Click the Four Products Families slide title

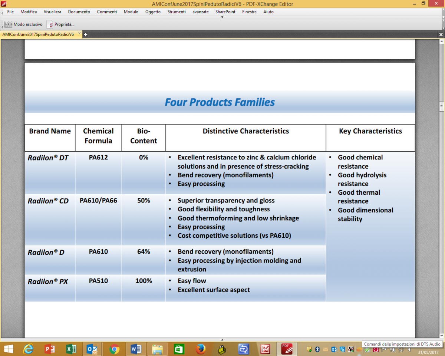point(220,102)
